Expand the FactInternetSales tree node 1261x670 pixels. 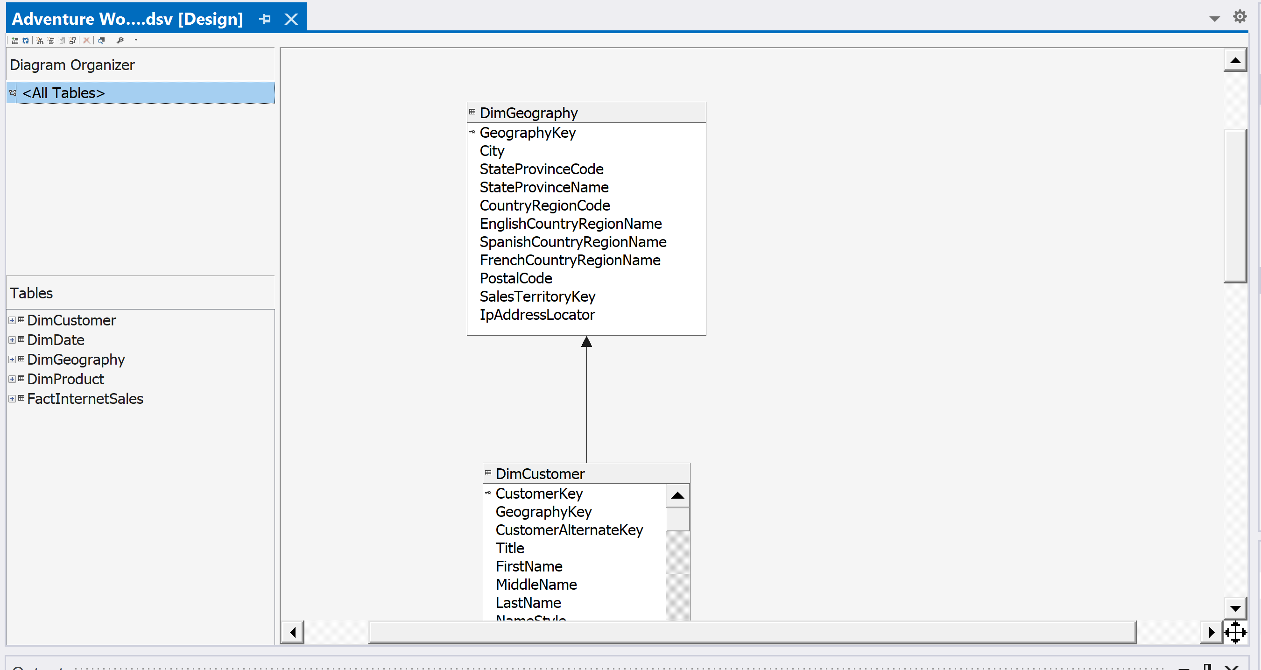point(12,398)
